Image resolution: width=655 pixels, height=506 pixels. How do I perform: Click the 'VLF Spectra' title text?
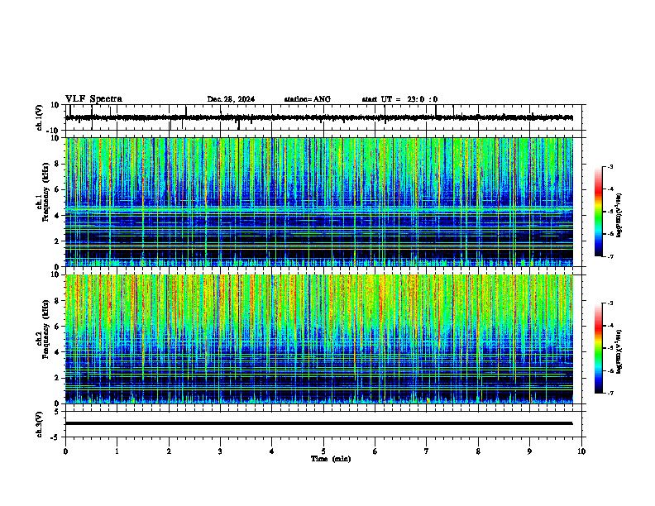pyautogui.click(x=93, y=99)
